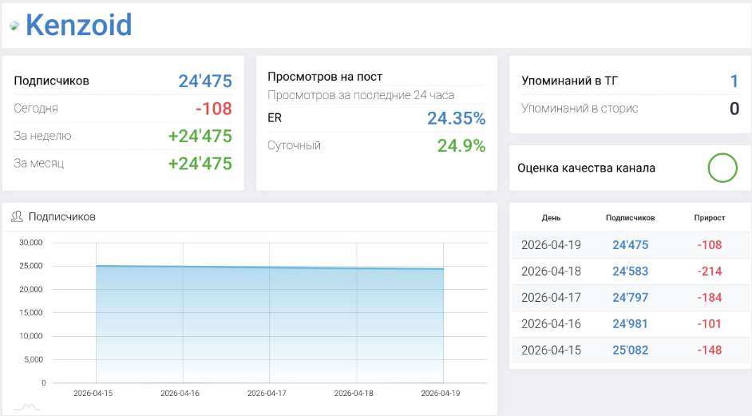Click Упоминаний в сторис label
This screenshot has height=416, width=752.
pyautogui.click(x=580, y=109)
